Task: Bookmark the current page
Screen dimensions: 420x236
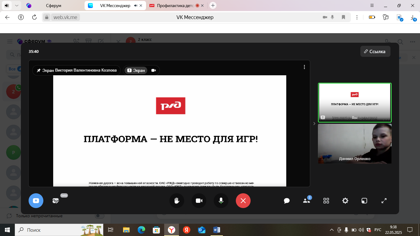Action: (343, 17)
